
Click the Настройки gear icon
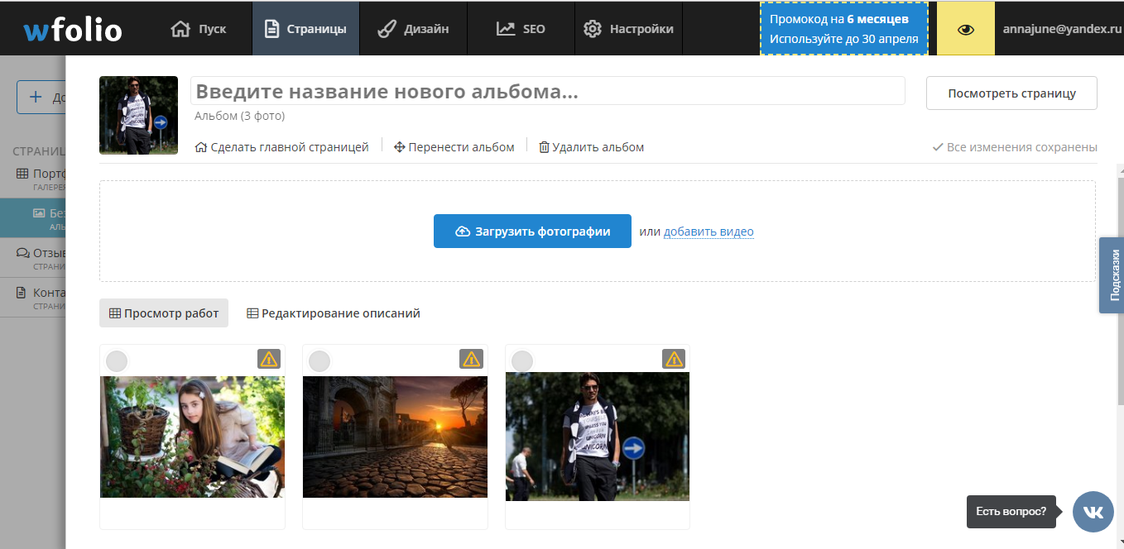[x=593, y=27]
